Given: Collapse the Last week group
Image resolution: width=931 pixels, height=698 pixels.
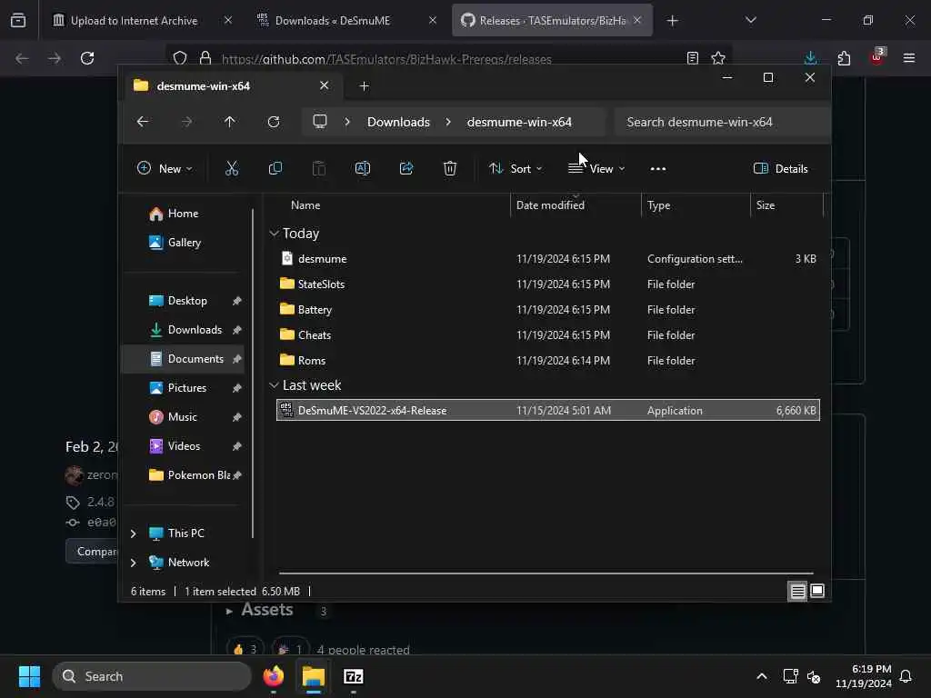Looking at the screenshot, I should point(274,385).
